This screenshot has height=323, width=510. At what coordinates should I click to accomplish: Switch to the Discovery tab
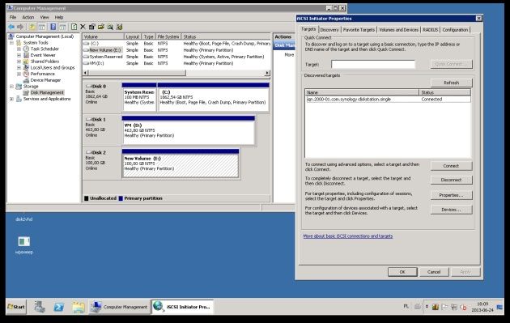(x=329, y=30)
